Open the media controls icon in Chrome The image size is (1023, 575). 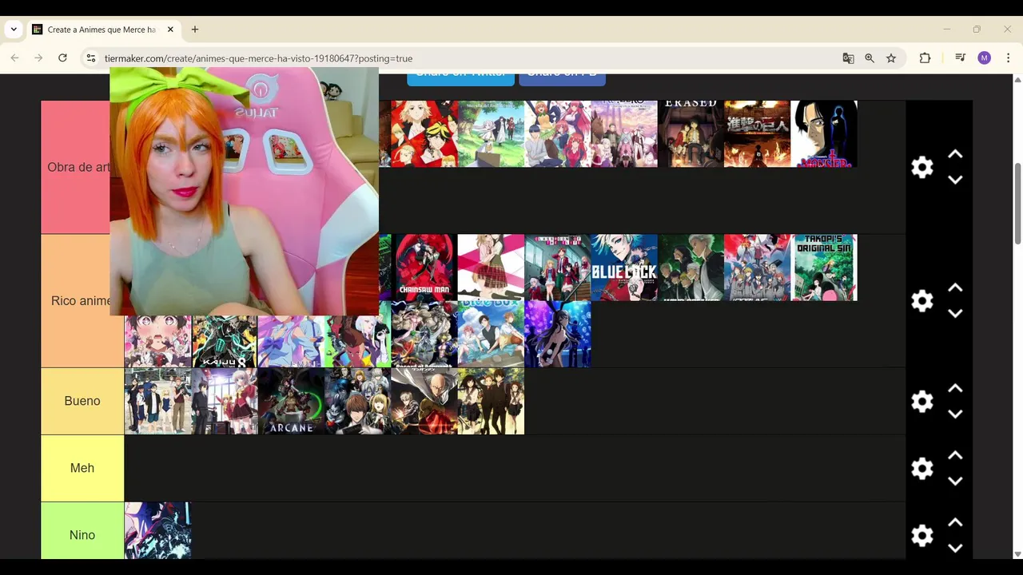pyautogui.click(x=960, y=57)
